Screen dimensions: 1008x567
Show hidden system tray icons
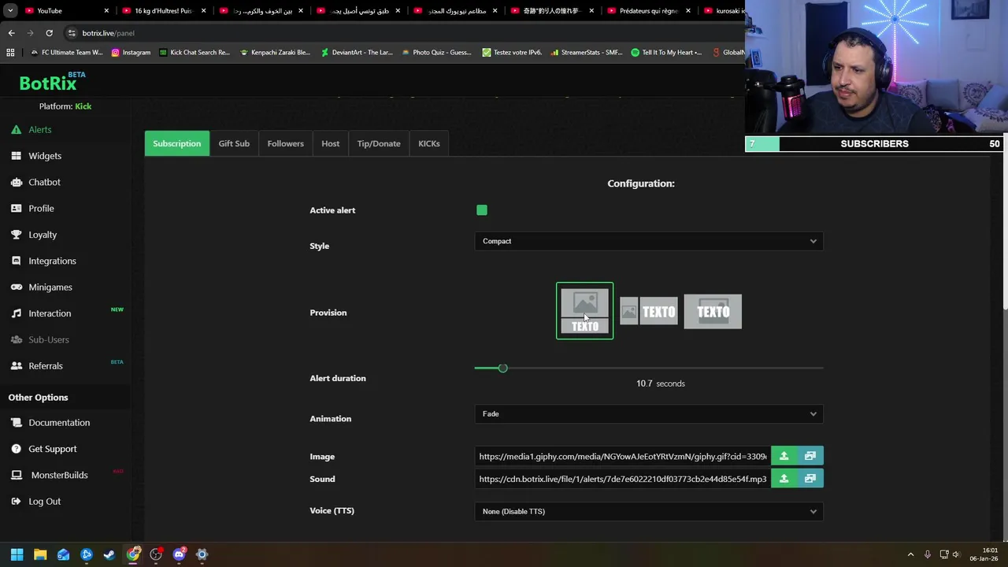coord(910,554)
